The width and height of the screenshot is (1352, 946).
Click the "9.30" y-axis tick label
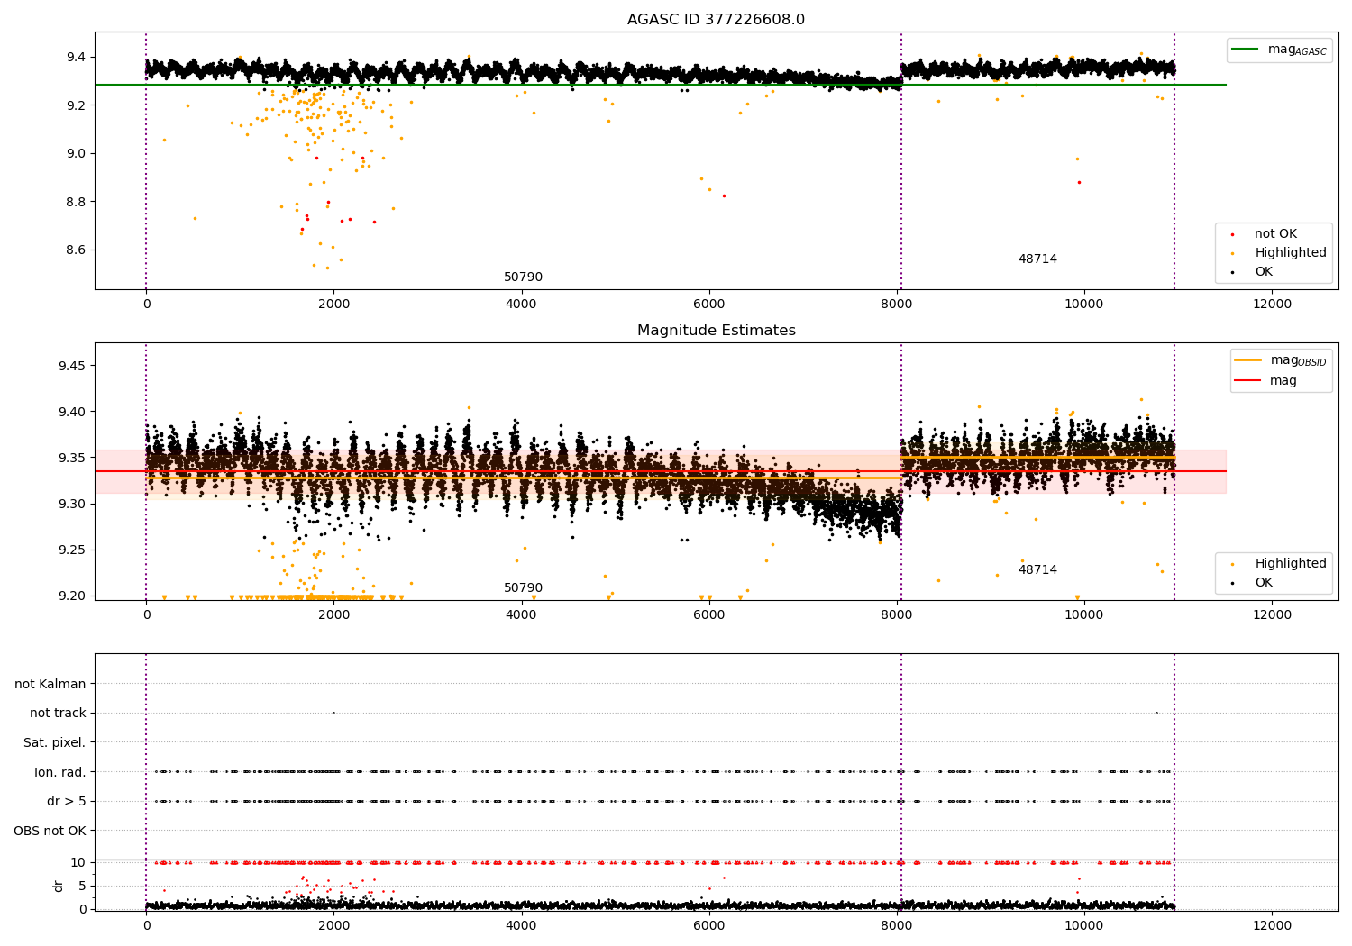(71, 505)
